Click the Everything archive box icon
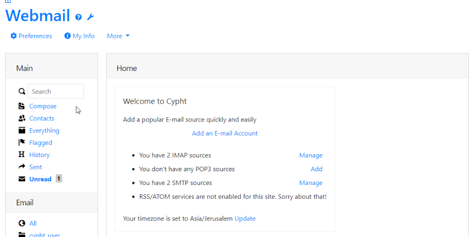The image size is (474, 237). click(22, 130)
